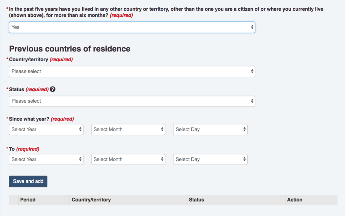Click the Status help question mark icon
Viewport: 345px width, 216px height.
(x=53, y=89)
